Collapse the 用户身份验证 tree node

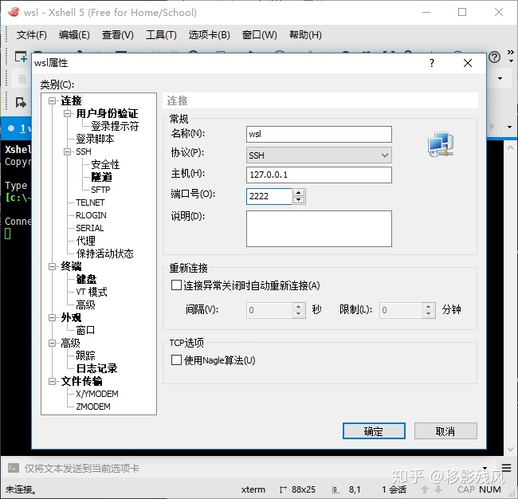[68, 113]
